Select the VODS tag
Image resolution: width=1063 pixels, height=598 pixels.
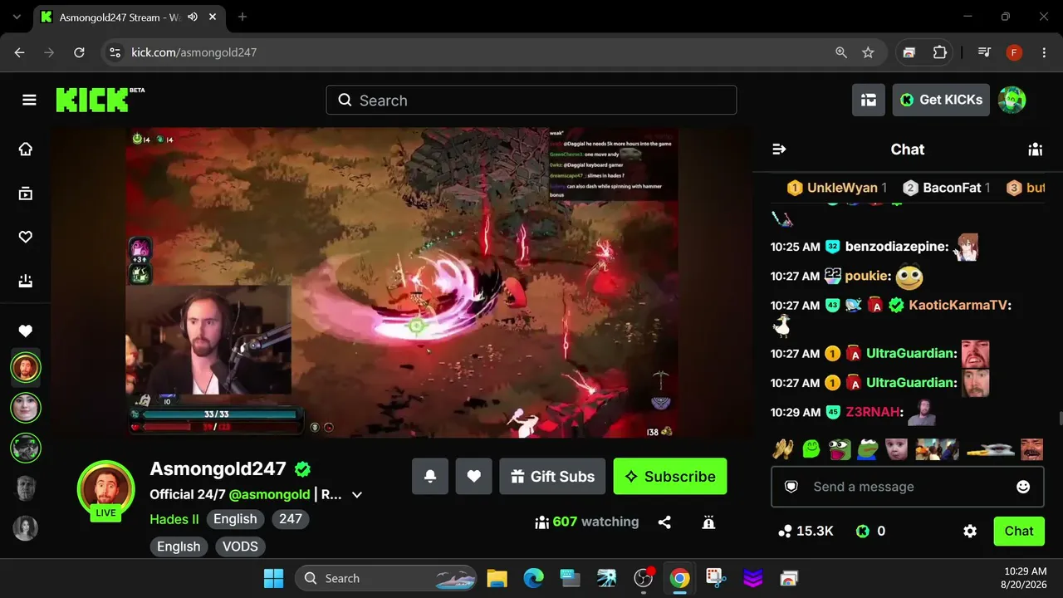click(x=240, y=547)
